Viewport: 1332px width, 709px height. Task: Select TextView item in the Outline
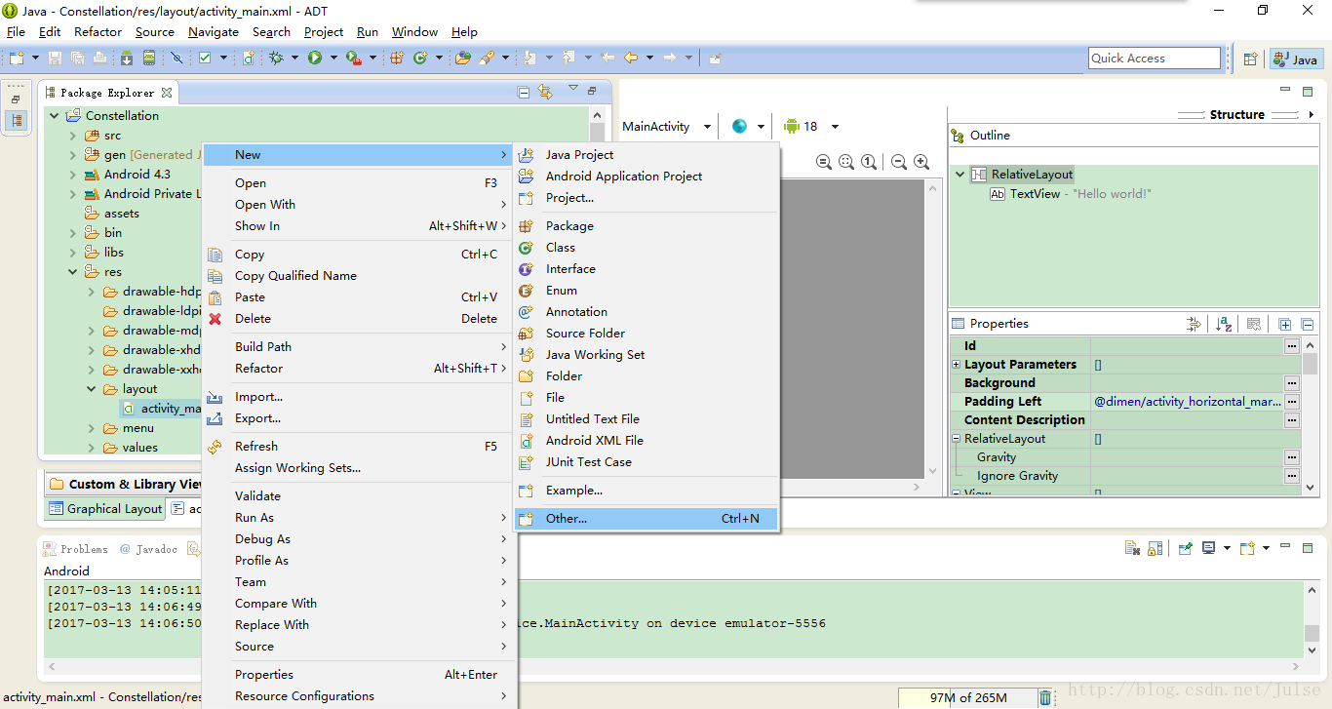click(x=1070, y=194)
